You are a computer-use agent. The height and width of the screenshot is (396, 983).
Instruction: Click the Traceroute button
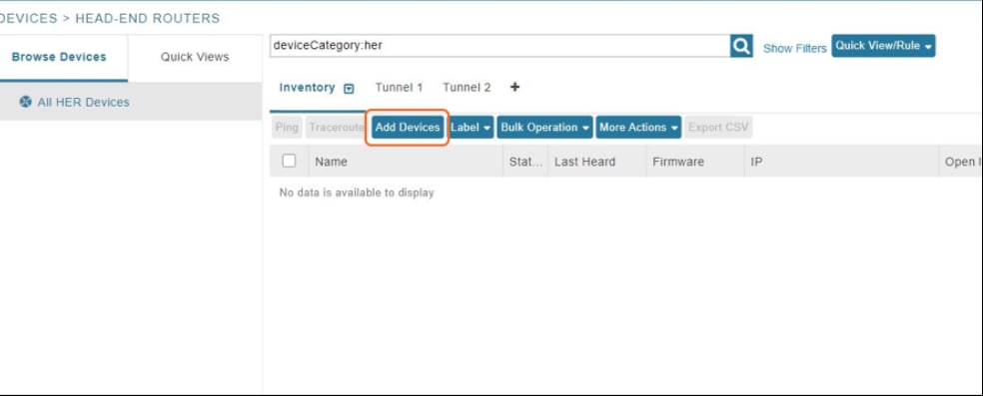[x=336, y=127]
